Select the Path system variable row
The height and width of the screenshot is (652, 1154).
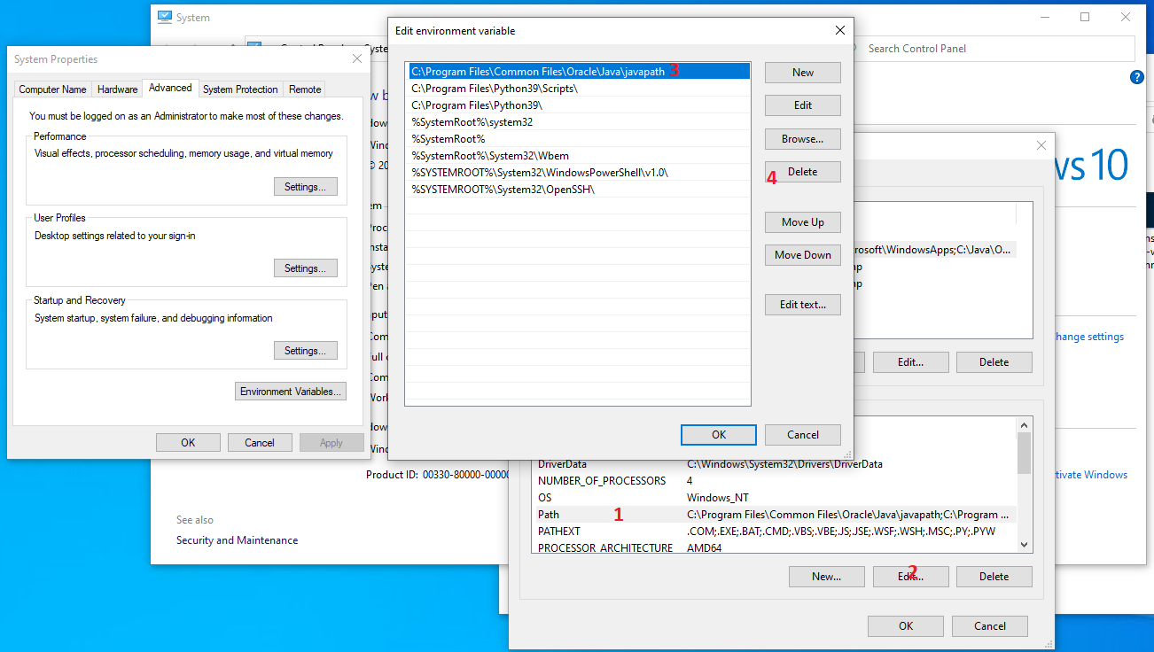point(776,515)
